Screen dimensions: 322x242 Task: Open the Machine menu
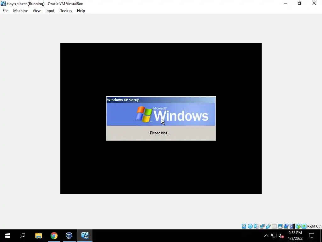point(20,11)
